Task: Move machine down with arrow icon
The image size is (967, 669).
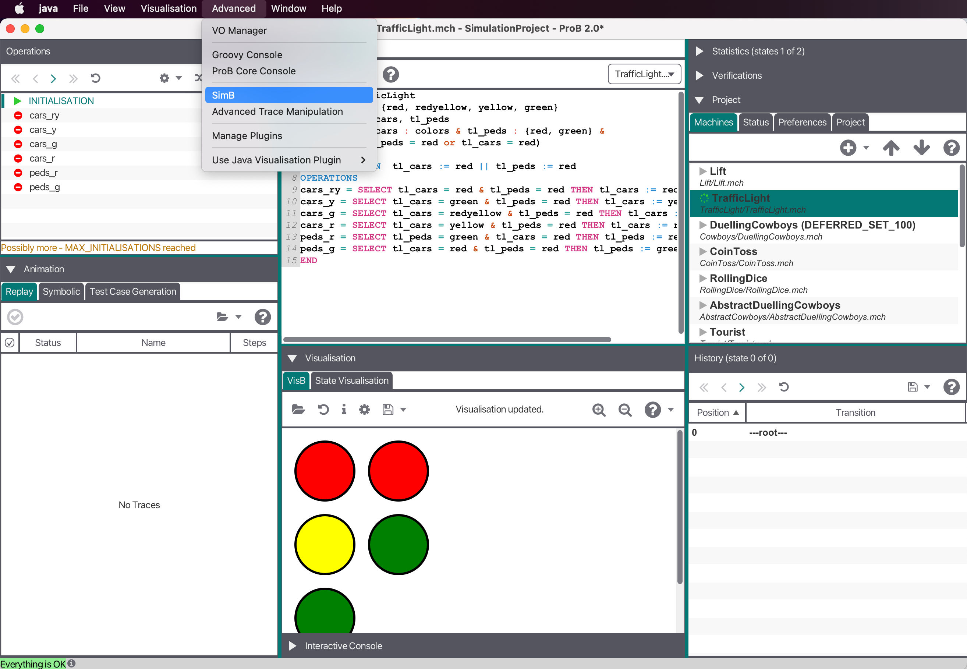Action: [921, 148]
